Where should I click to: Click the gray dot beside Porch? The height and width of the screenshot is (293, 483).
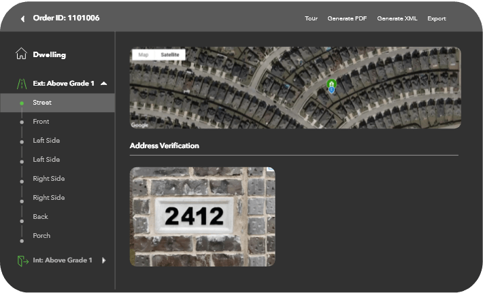point(22,241)
